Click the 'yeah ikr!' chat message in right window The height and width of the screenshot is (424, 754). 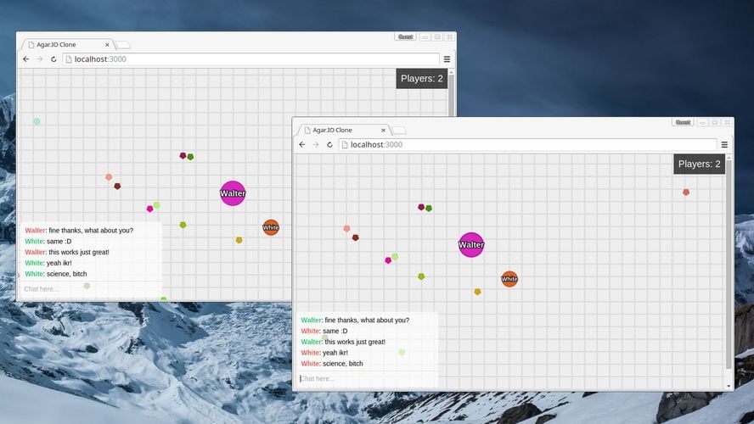335,353
